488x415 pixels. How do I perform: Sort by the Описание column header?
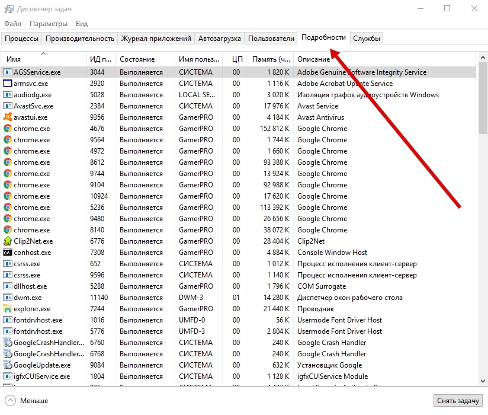(x=384, y=59)
